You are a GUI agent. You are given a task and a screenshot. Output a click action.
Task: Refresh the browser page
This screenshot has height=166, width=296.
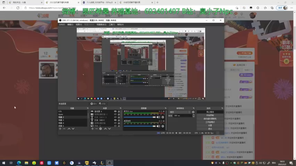pyautogui.click(x=18, y=8)
